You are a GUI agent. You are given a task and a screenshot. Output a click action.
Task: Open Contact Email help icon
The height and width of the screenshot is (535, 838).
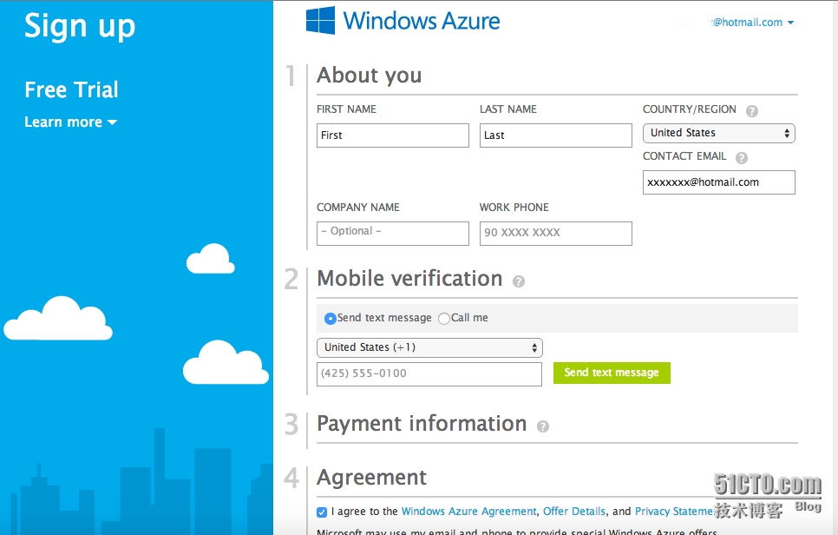(741, 158)
